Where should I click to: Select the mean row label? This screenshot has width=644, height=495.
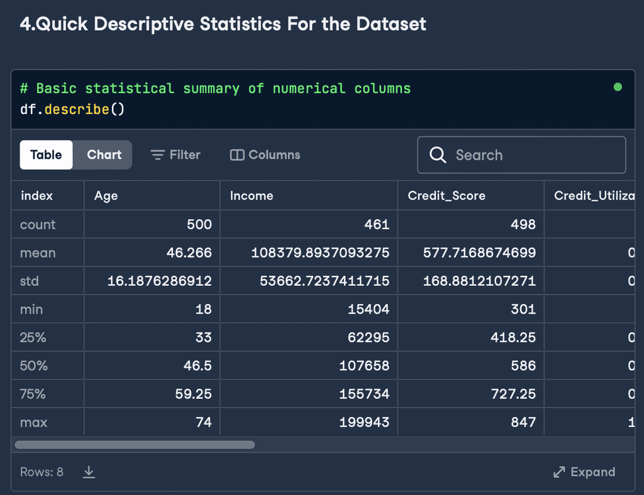pyautogui.click(x=38, y=253)
